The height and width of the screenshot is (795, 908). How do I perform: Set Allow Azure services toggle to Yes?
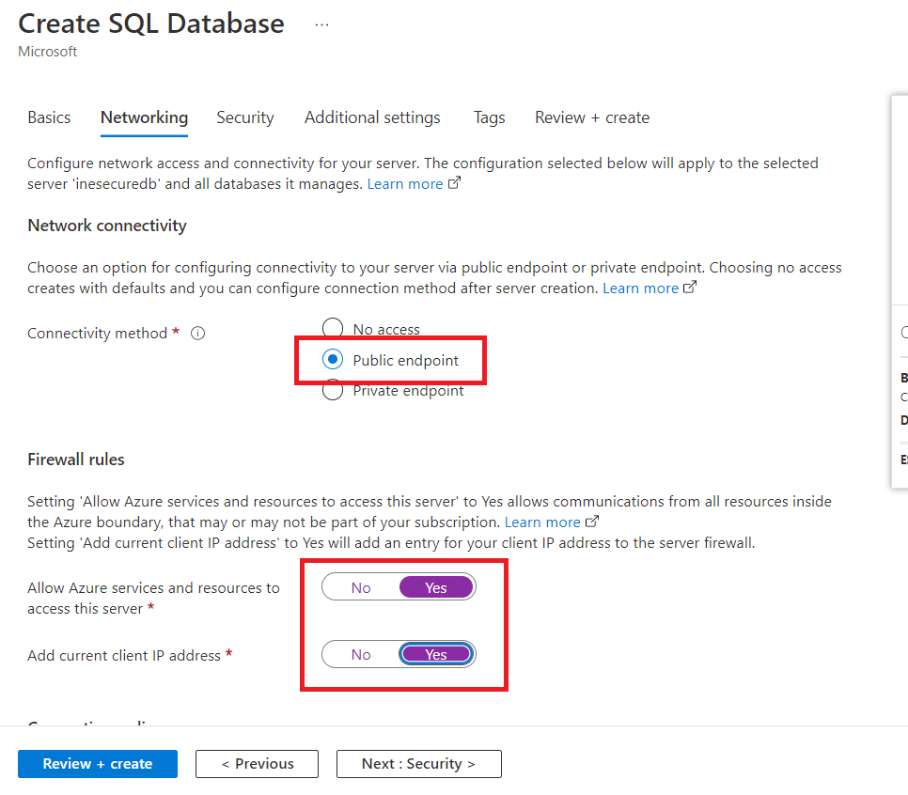click(435, 588)
